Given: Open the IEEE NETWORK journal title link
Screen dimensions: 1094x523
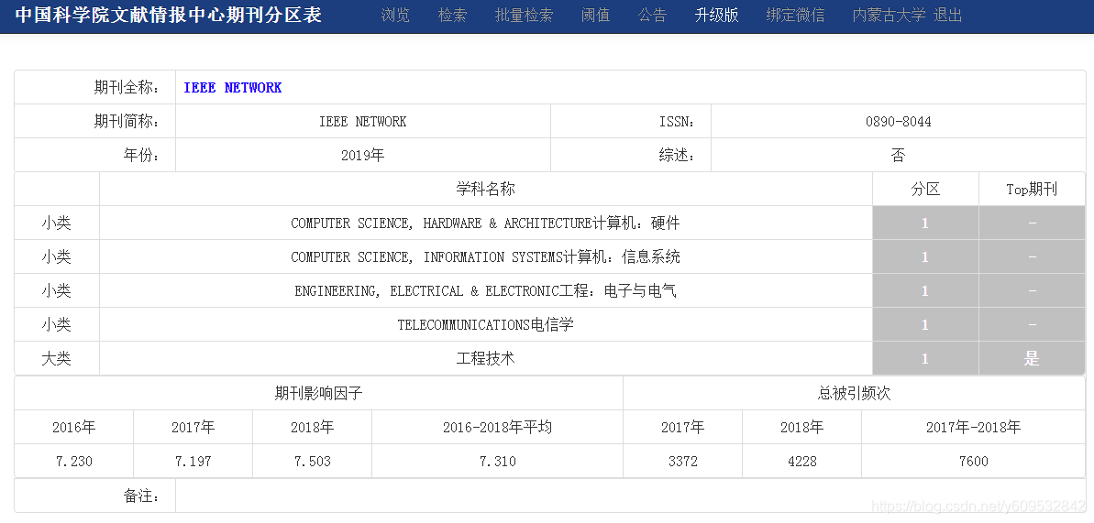Looking at the screenshot, I should [232, 87].
